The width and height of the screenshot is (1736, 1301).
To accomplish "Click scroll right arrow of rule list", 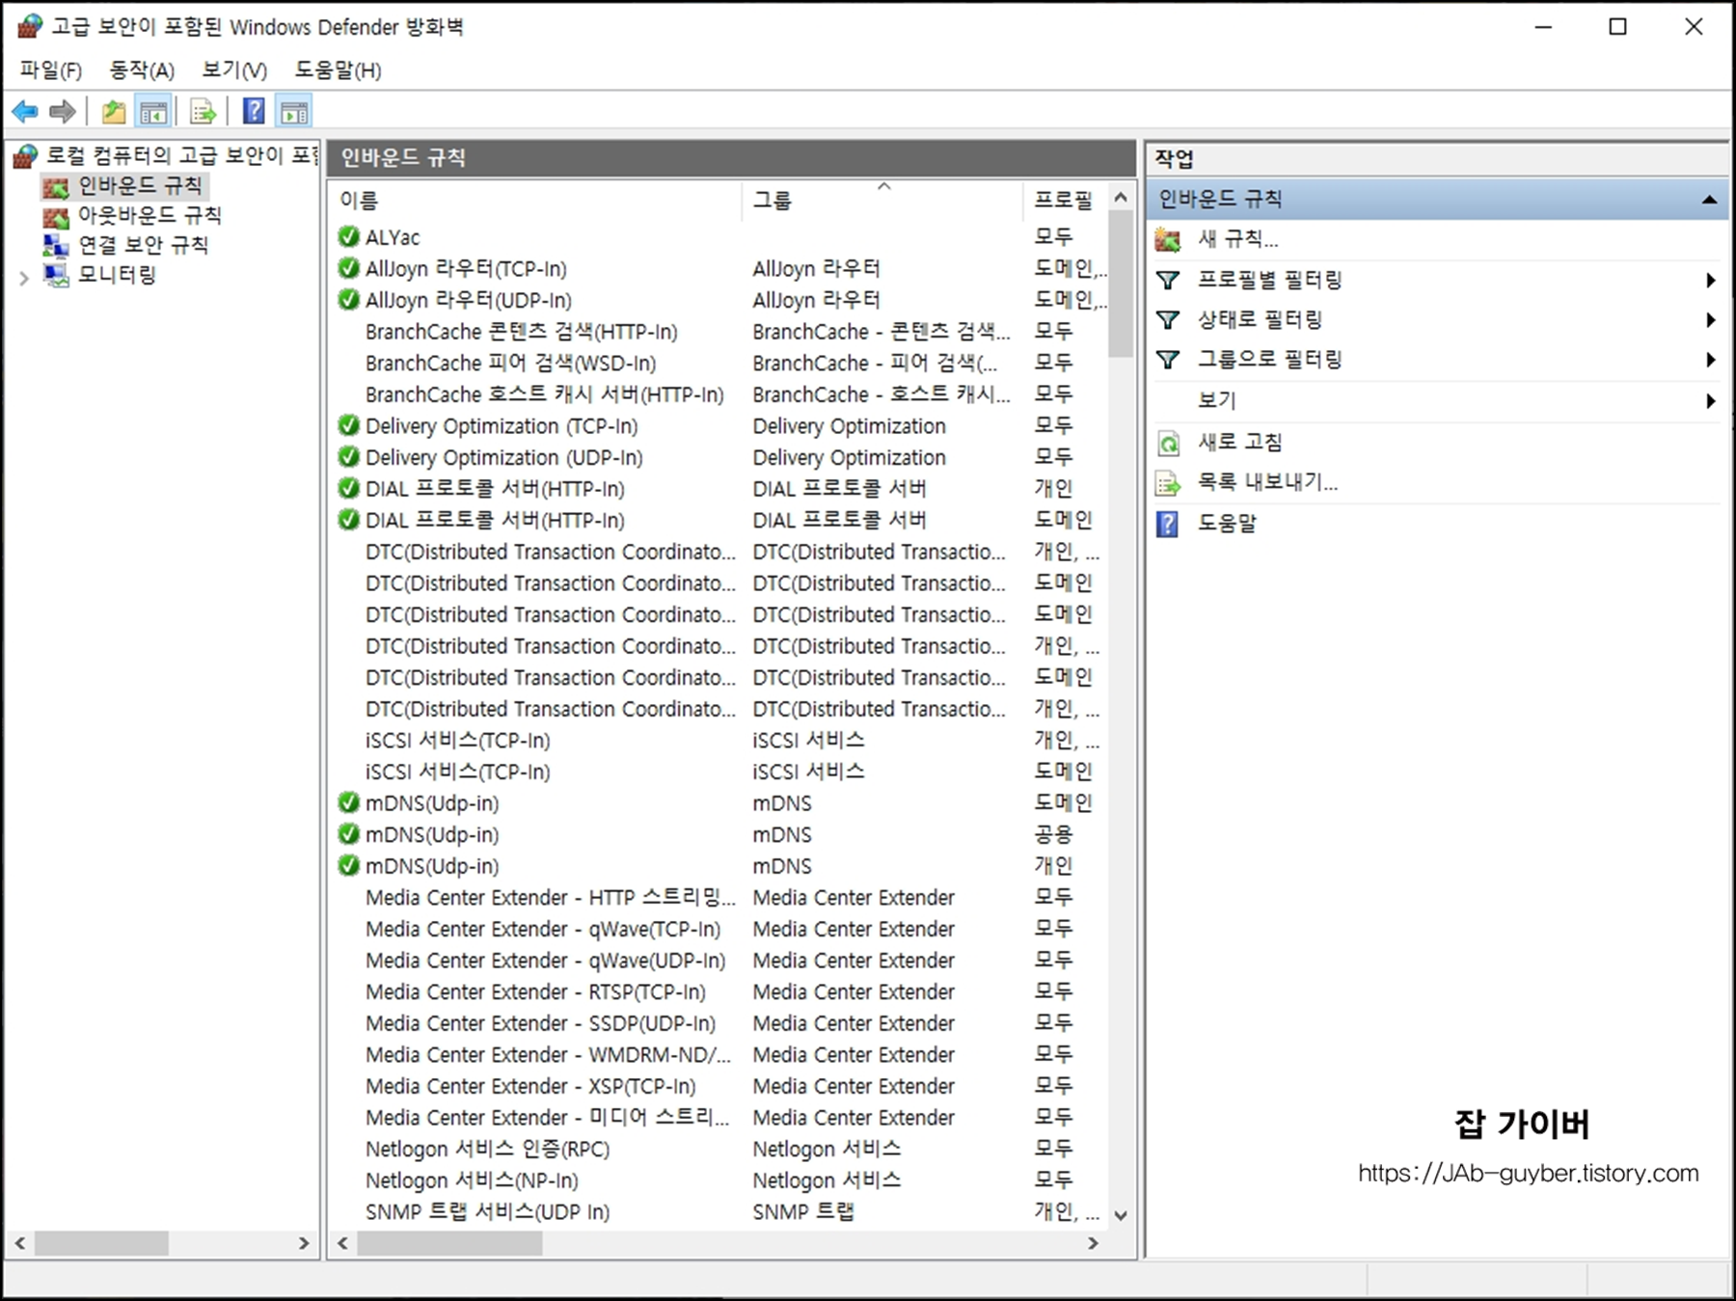I will pyautogui.click(x=1093, y=1244).
